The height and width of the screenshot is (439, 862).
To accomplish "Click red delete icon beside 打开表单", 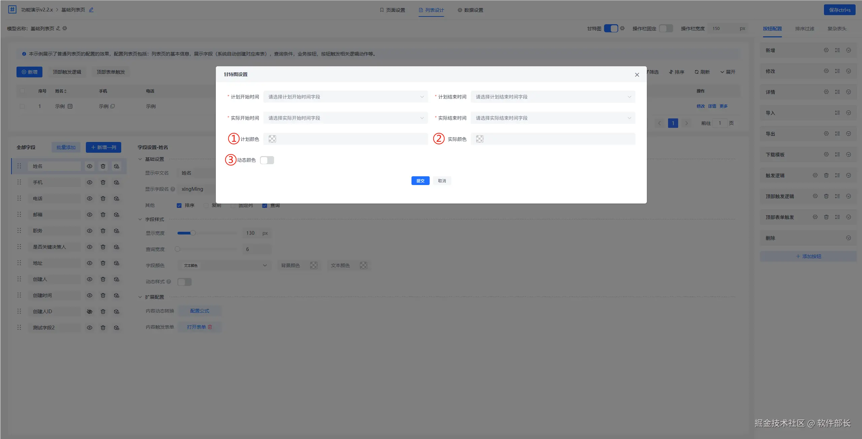I will coord(210,327).
